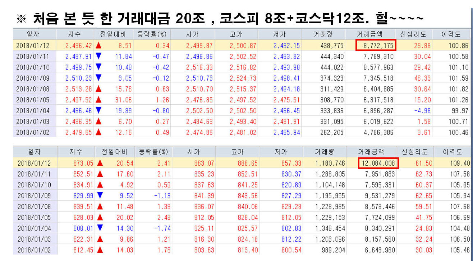This screenshot has height=261, width=473.
Task: Click the blue down arrow beside 808.01
Action: coord(99,228)
